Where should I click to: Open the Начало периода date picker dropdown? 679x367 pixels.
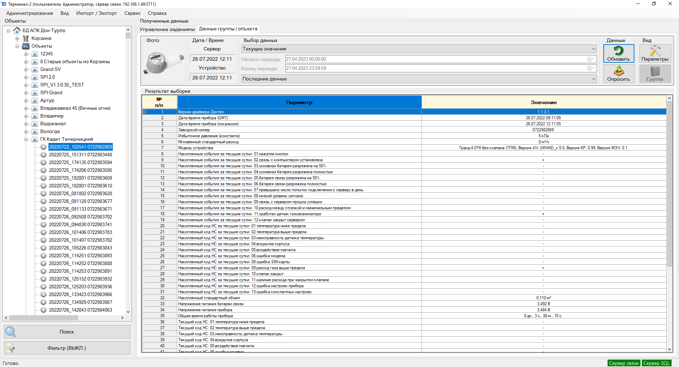click(x=591, y=59)
